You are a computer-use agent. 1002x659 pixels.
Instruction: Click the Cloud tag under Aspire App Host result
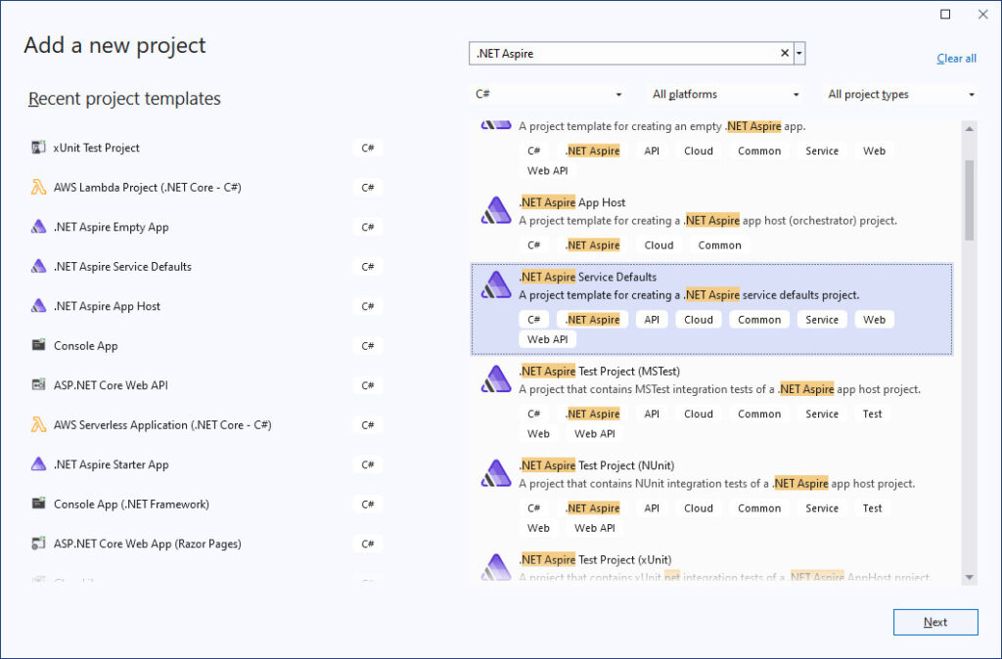coord(659,245)
